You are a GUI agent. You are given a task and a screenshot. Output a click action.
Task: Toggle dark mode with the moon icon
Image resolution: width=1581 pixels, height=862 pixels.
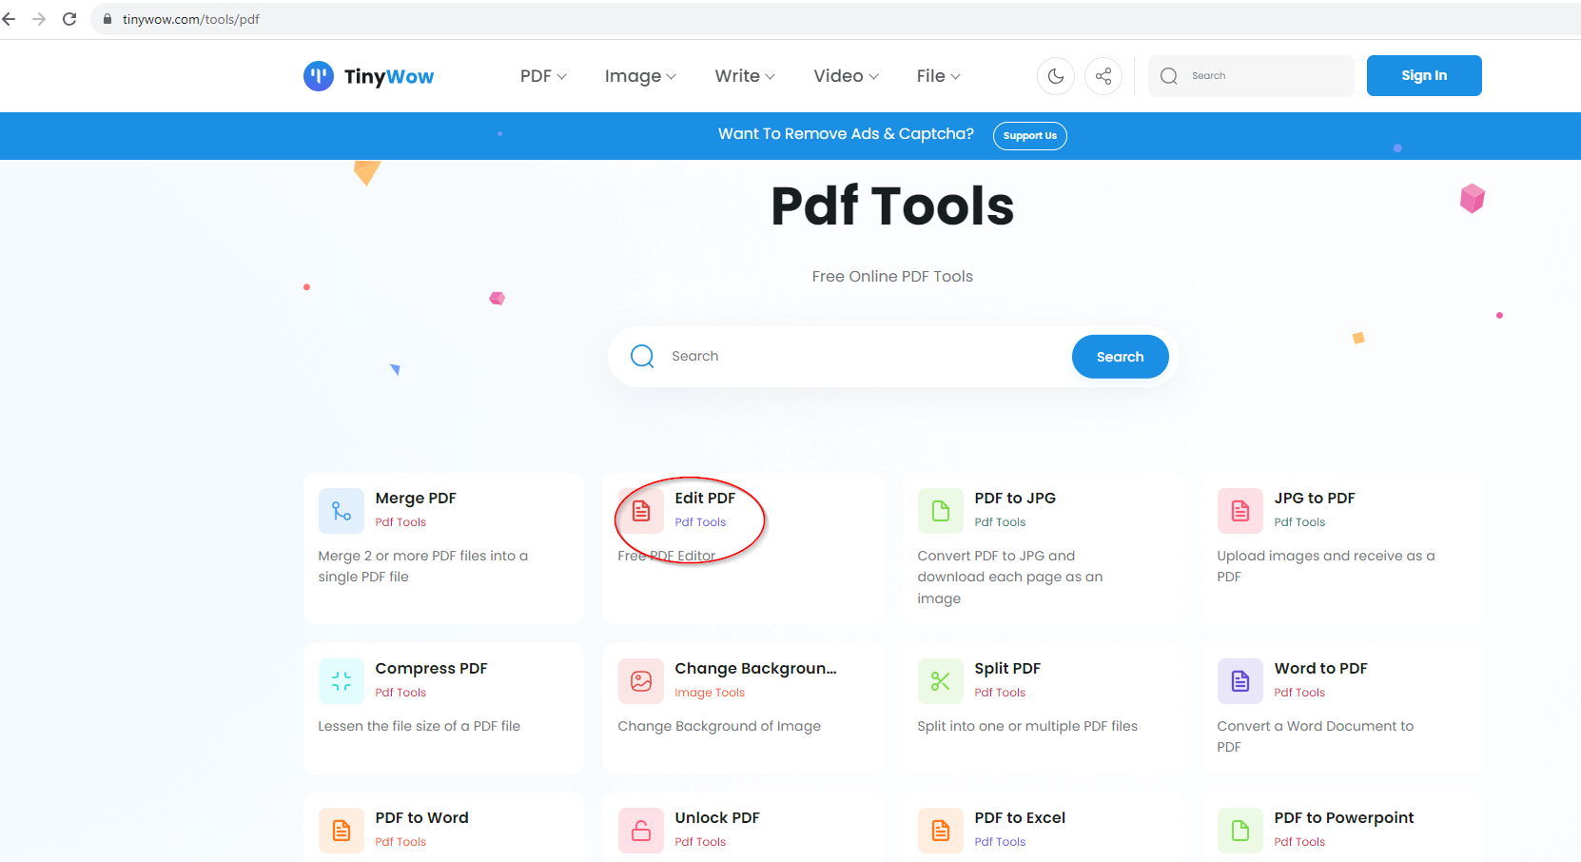pos(1056,76)
